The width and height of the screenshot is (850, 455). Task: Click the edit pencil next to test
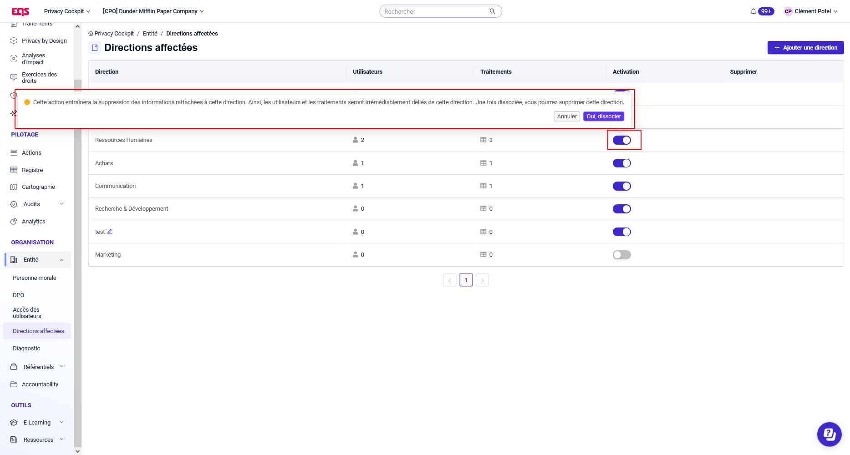(x=110, y=232)
